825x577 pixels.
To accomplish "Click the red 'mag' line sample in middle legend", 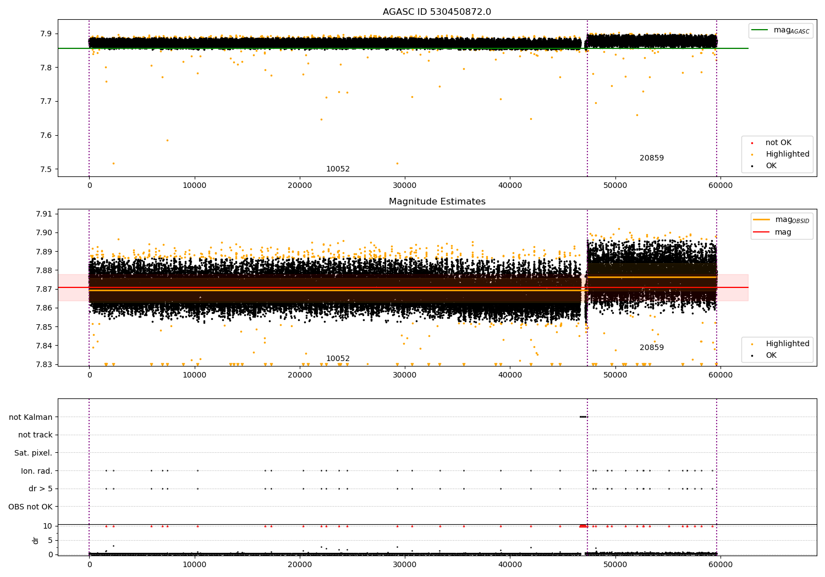I will pyautogui.click(x=762, y=232).
